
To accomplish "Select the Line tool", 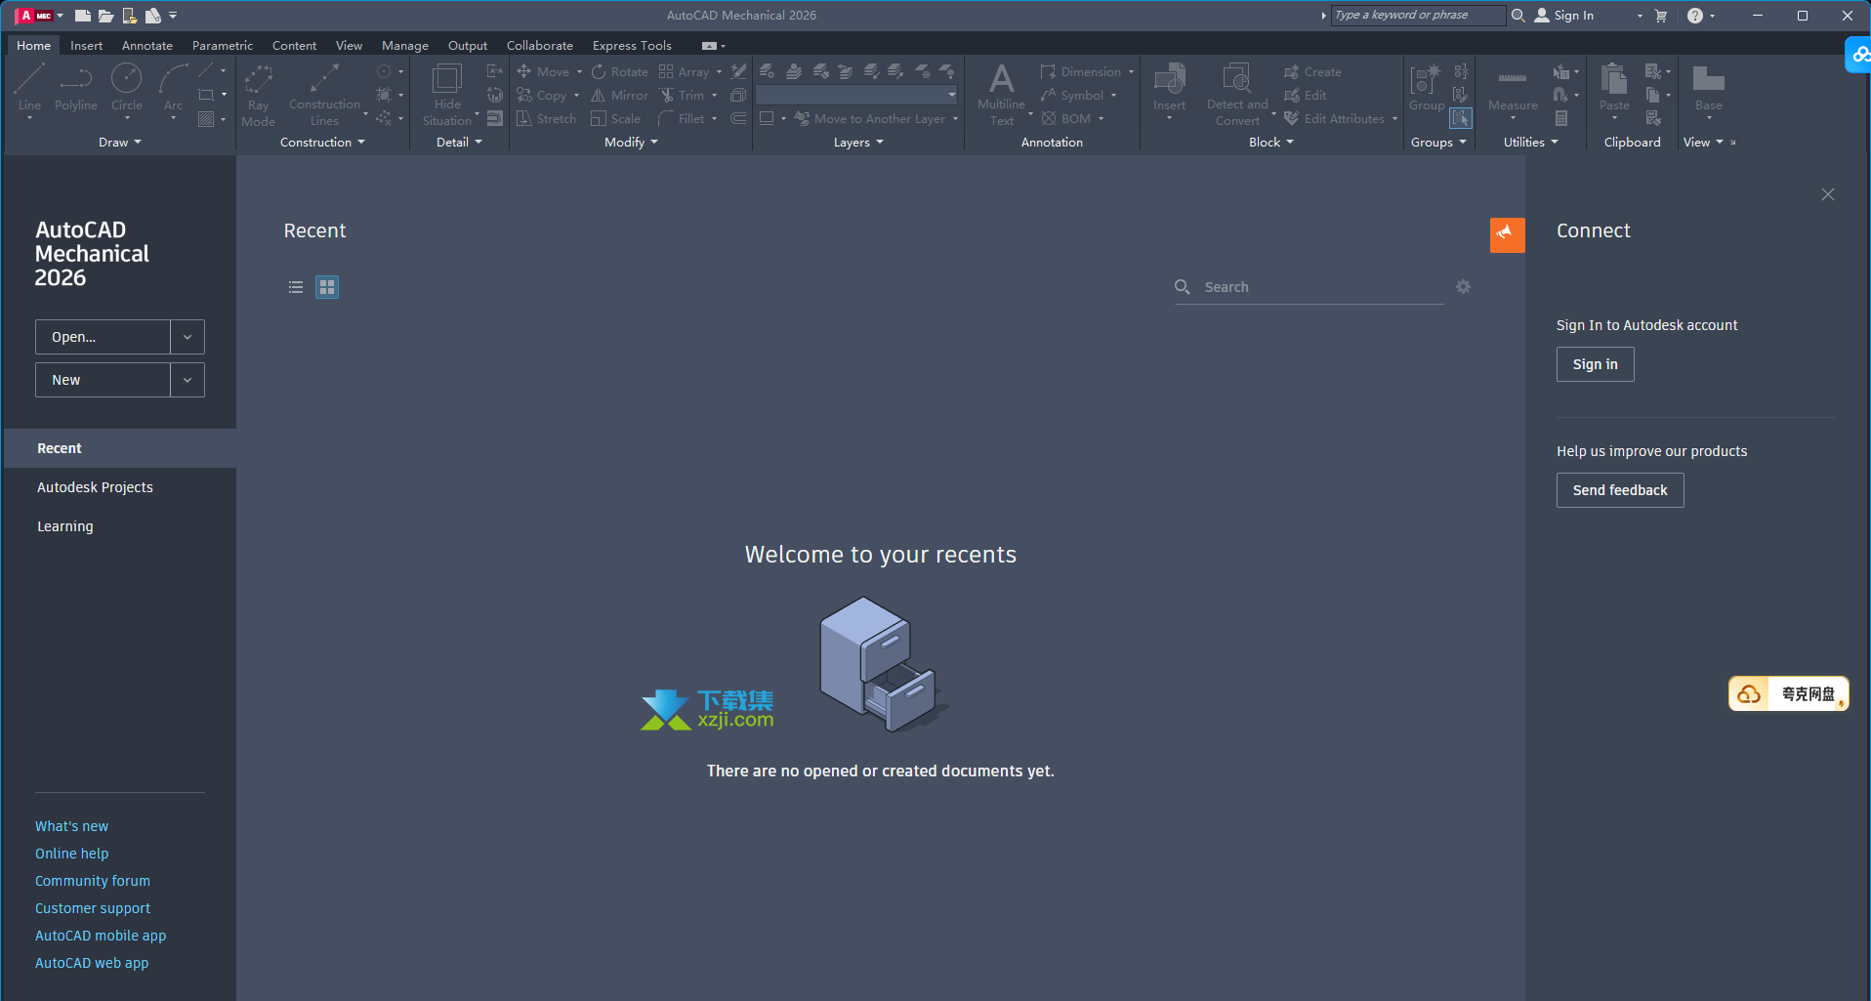I will [x=29, y=88].
